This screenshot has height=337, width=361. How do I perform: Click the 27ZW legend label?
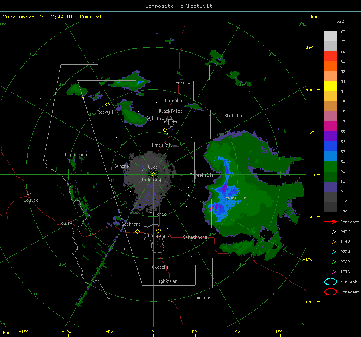345,252
